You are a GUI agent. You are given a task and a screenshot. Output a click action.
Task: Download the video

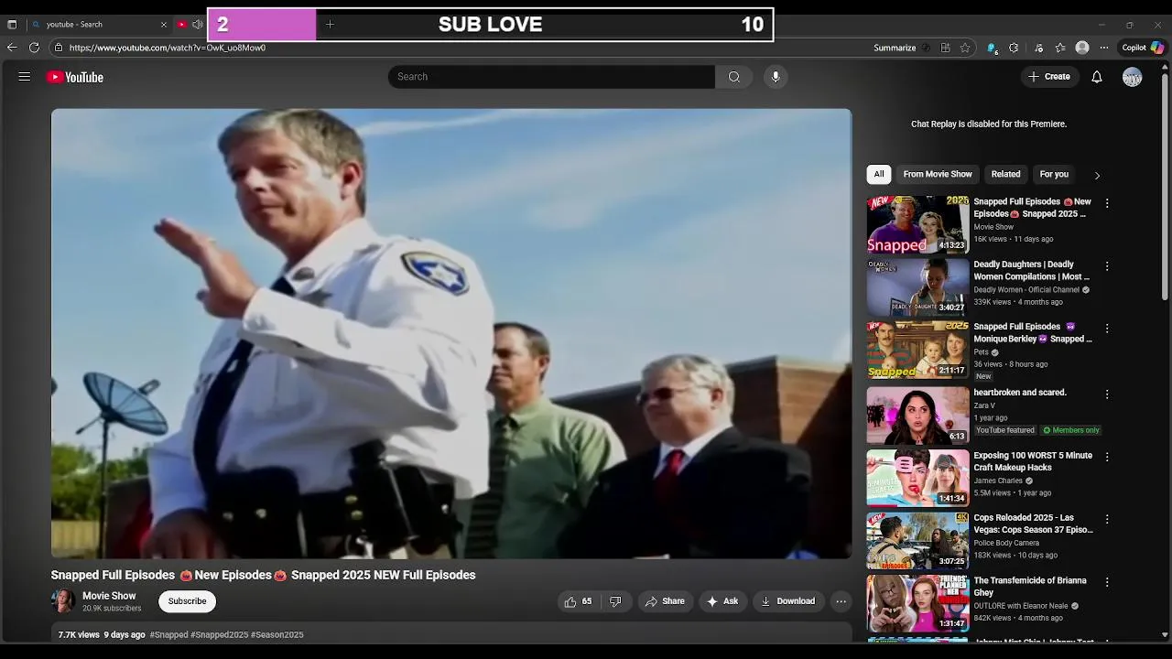pos(788,601)
